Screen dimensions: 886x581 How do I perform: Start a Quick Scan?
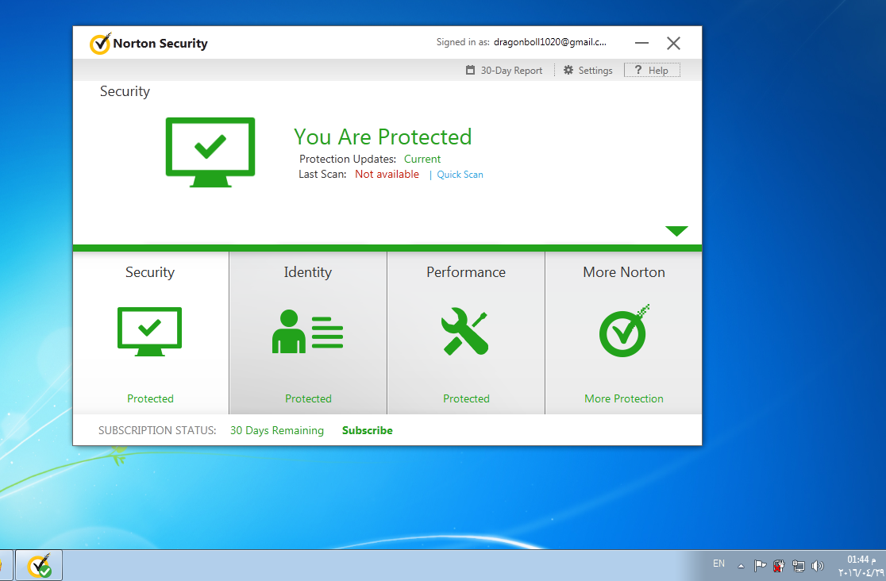click(x=460, y=175)
